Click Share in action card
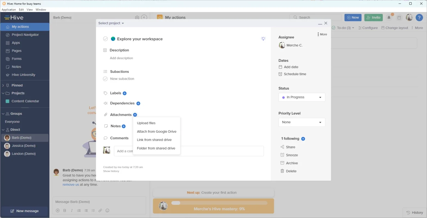The width and height of the screenshot is (427, 218). point(288,147)
